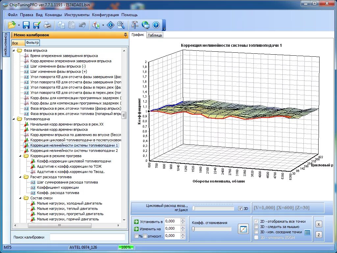The height and width of the screenshot is (253, 337).
Task: Open toolbar overflow options arrow
Action: pos(164,29)
